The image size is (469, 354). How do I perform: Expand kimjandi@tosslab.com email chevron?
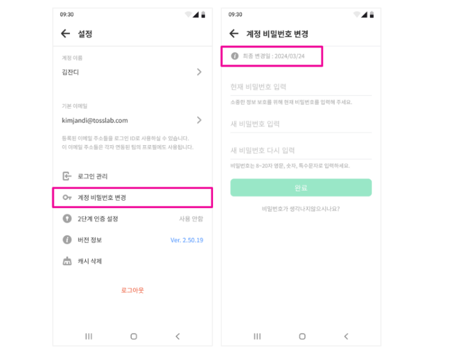(199, 120)
